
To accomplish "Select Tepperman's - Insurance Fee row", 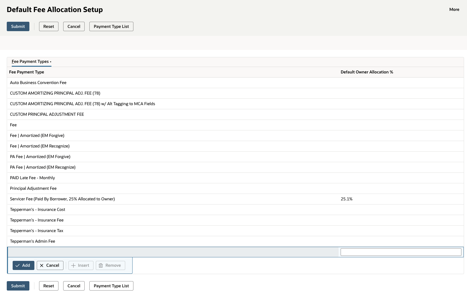I will (235, 220).
